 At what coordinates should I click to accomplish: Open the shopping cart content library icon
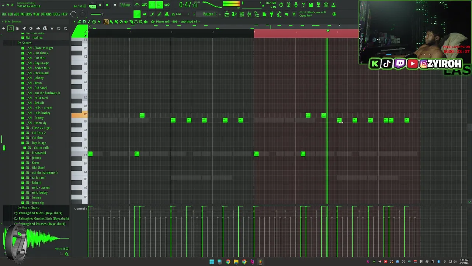coord(294,14)
